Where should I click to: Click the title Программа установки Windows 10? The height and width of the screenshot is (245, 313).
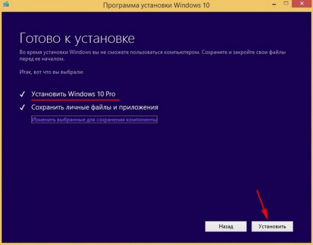[x=156, y=5]
